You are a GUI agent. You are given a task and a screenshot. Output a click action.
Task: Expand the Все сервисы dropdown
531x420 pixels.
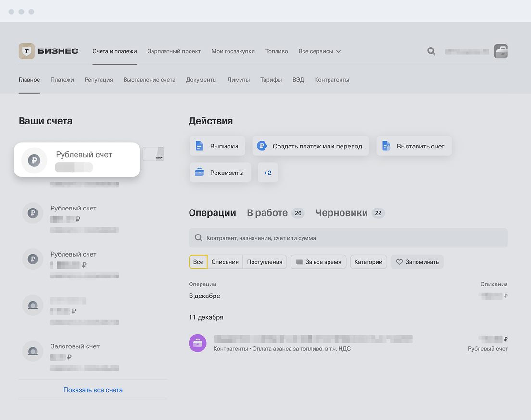pyautogui.click(x=319, y=51)
